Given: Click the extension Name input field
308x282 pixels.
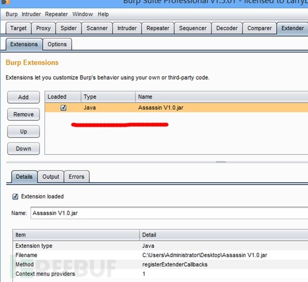Looking at the screenshot, I should (x=169, y=213).
